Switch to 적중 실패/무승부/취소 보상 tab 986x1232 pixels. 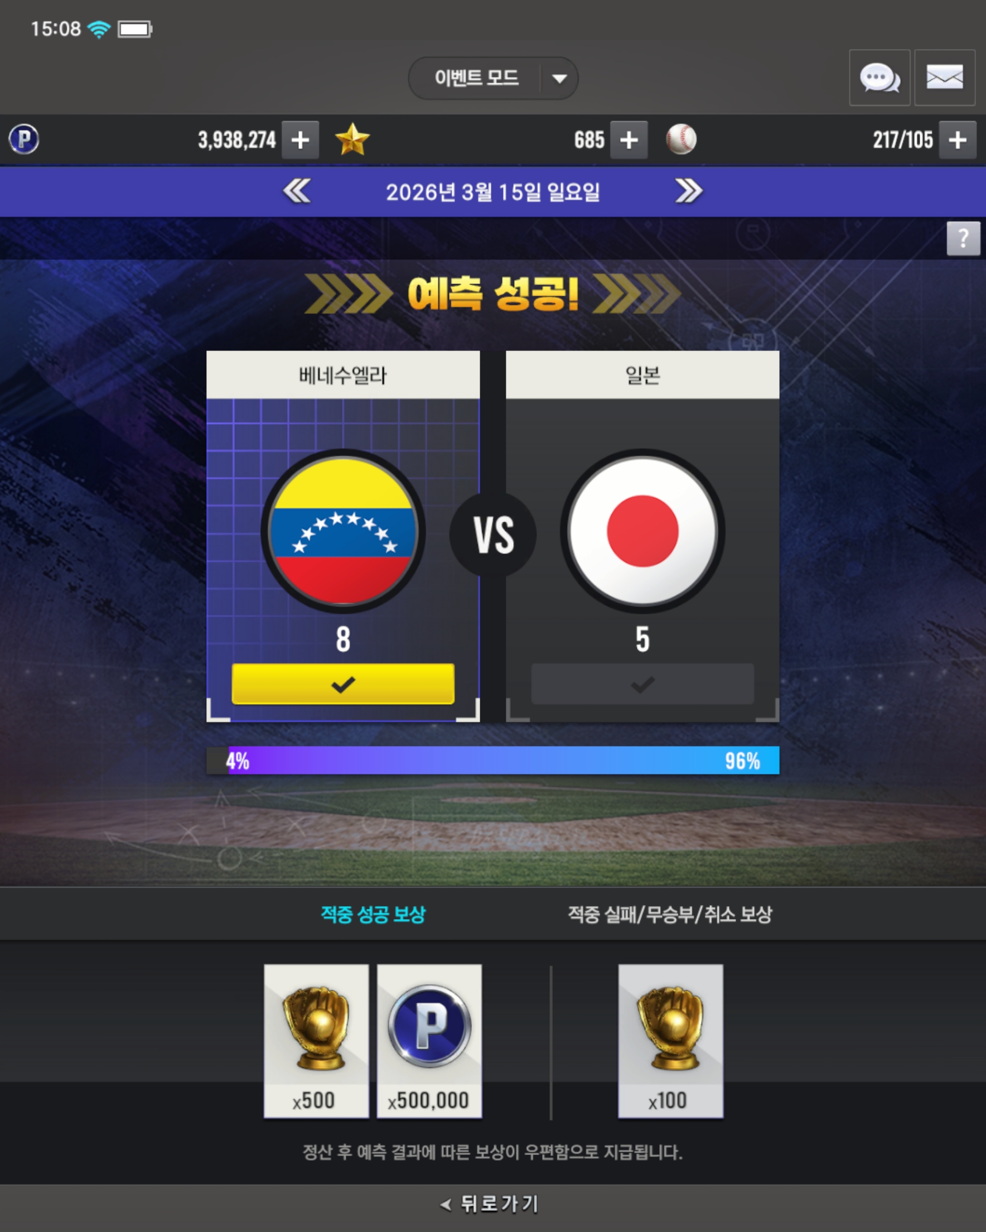tap(670, 915)
